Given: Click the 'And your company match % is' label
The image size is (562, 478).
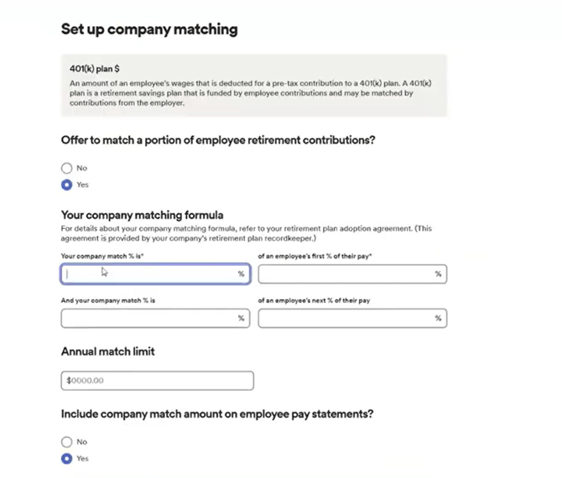Looking at the screenshot, I should coord(109,299).
